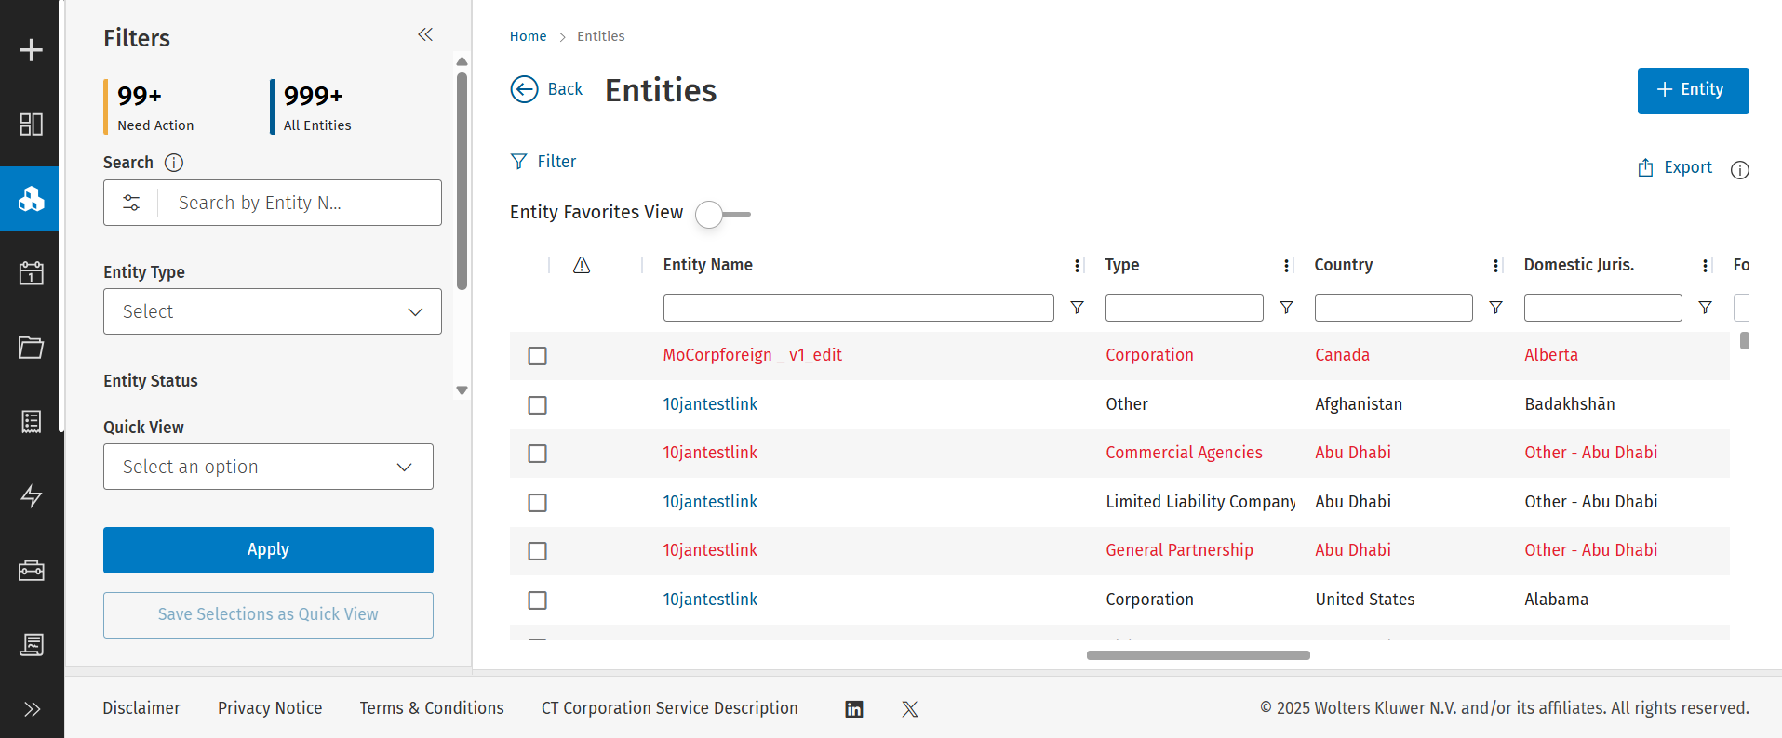Click the Domestic Juris. filter input
This screenshot has height=738, width=1782.
(x=1602, y=308)
